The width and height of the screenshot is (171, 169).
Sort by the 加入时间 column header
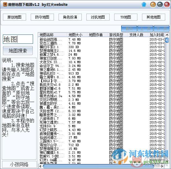coord(157,35)
